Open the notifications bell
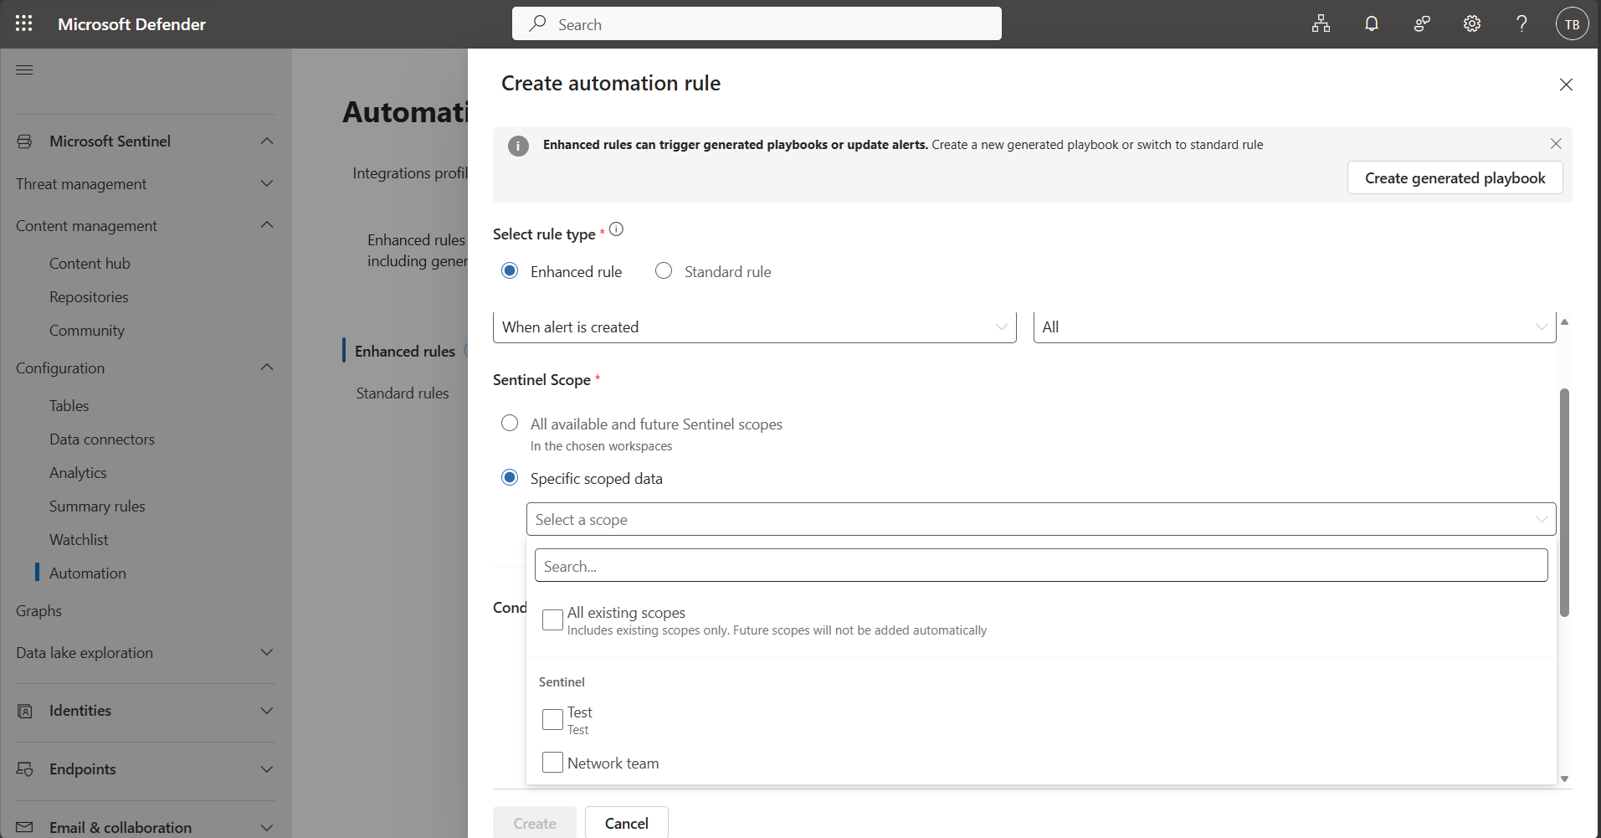The width and height of the screenshot is (1601, 838). click(x=1371, y=23)
